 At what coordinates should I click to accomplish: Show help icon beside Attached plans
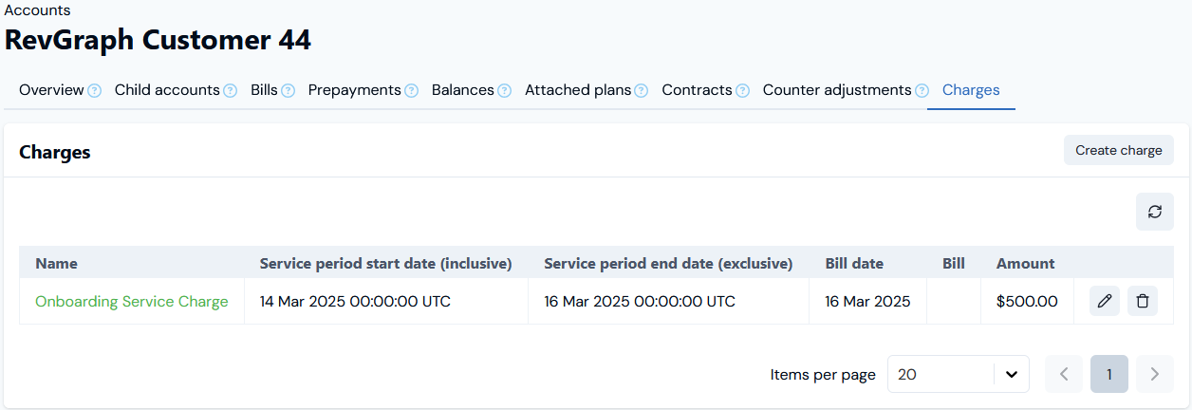click(x=642, y=91)
